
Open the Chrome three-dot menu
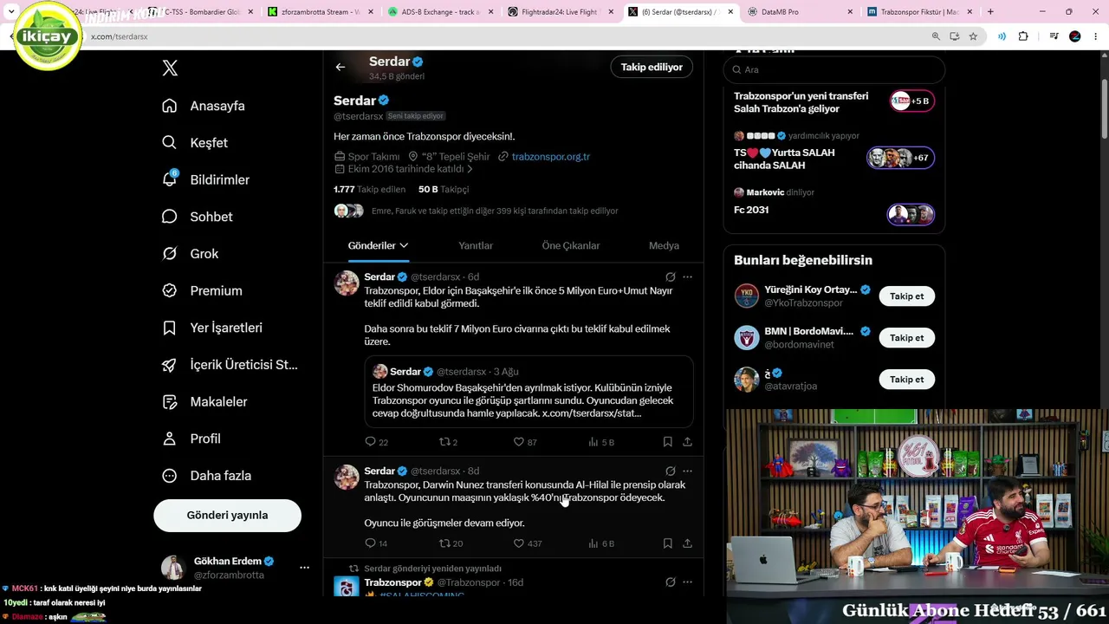click(1095, 36)
